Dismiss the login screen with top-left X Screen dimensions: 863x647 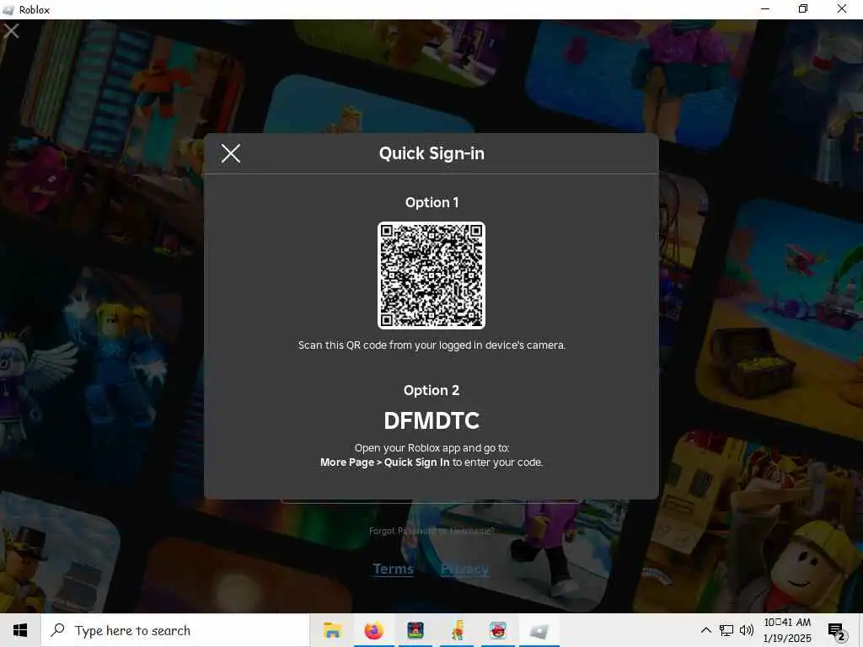[11, 31]
